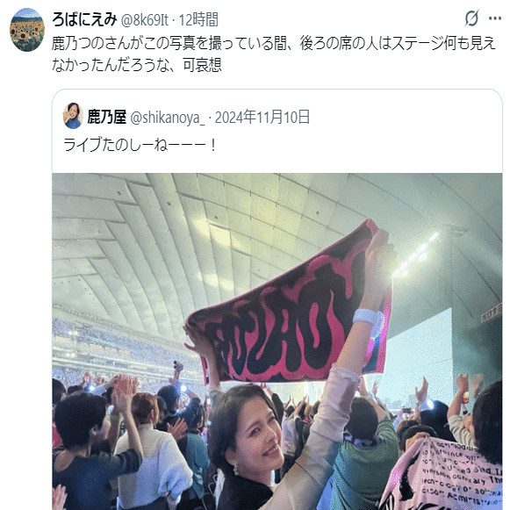Open ろばにえみ's sunflower profile avatar

click(x=27, y=30)
